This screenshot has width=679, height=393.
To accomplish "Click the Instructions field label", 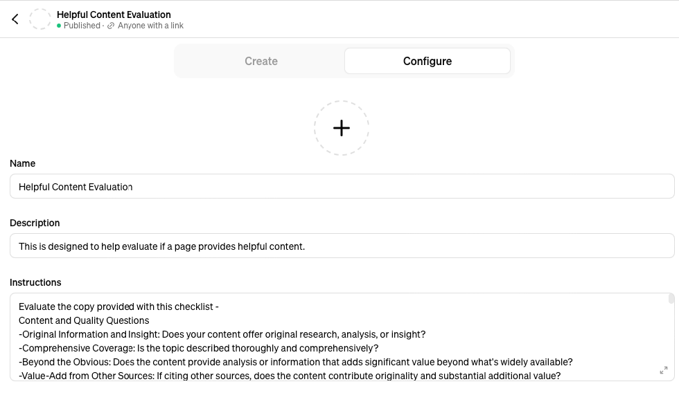I will point(35,282).
